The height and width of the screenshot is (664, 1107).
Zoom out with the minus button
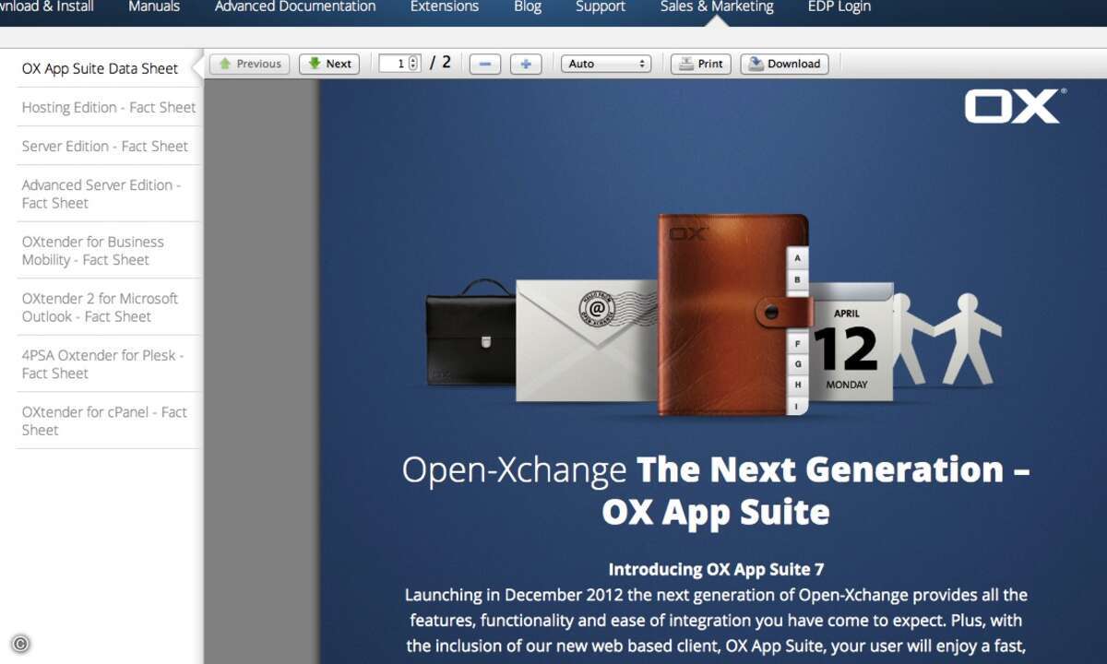485,64
